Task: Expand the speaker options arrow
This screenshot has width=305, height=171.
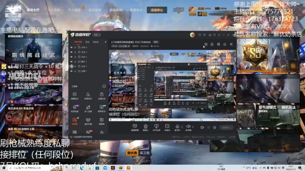Action: click(193, 127)
